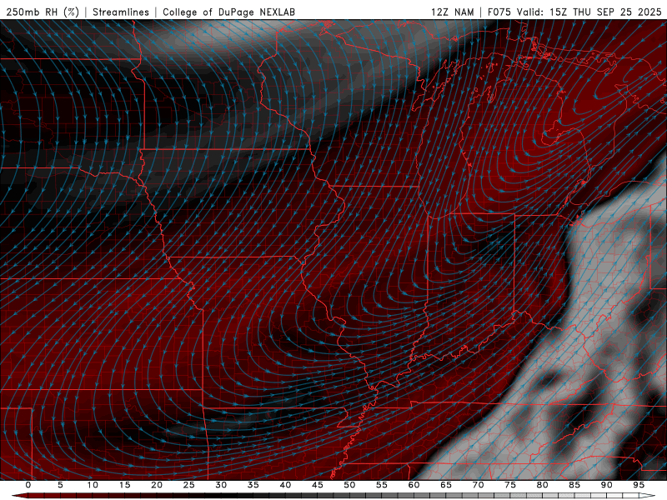Click the right arrow end of the color bar

click(648, 496)
